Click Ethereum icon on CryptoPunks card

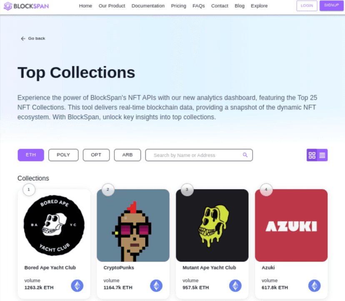pos(156,286)
